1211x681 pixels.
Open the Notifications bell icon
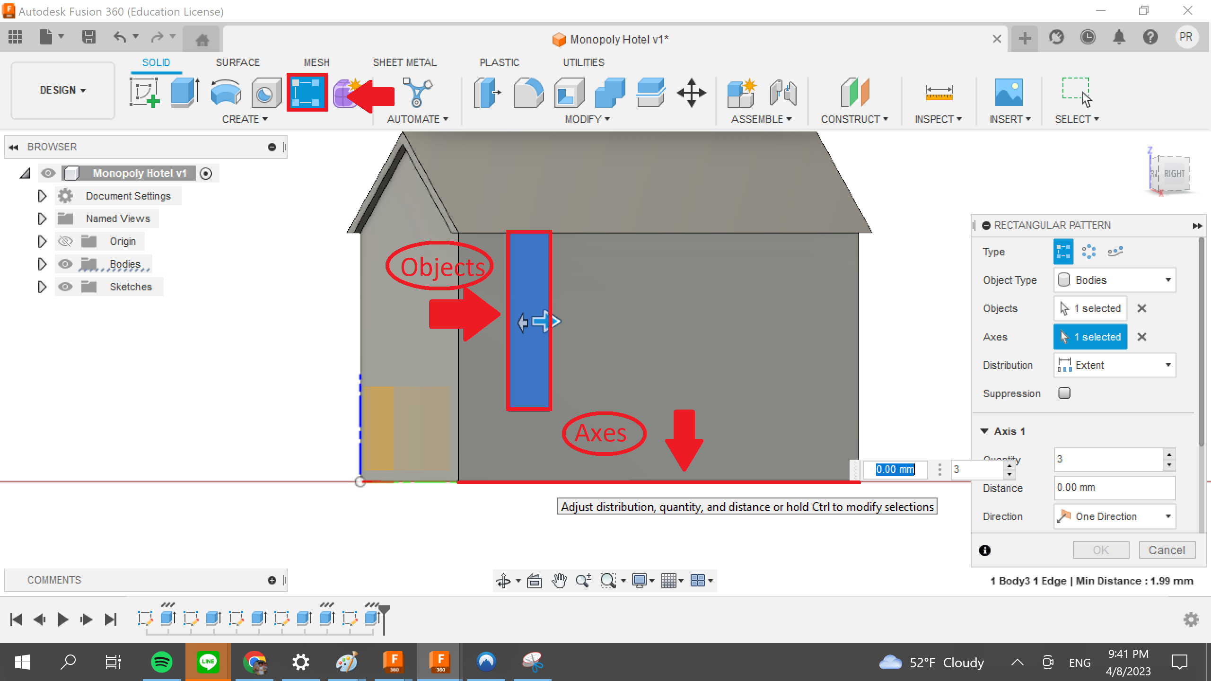tap(1119, 37)
